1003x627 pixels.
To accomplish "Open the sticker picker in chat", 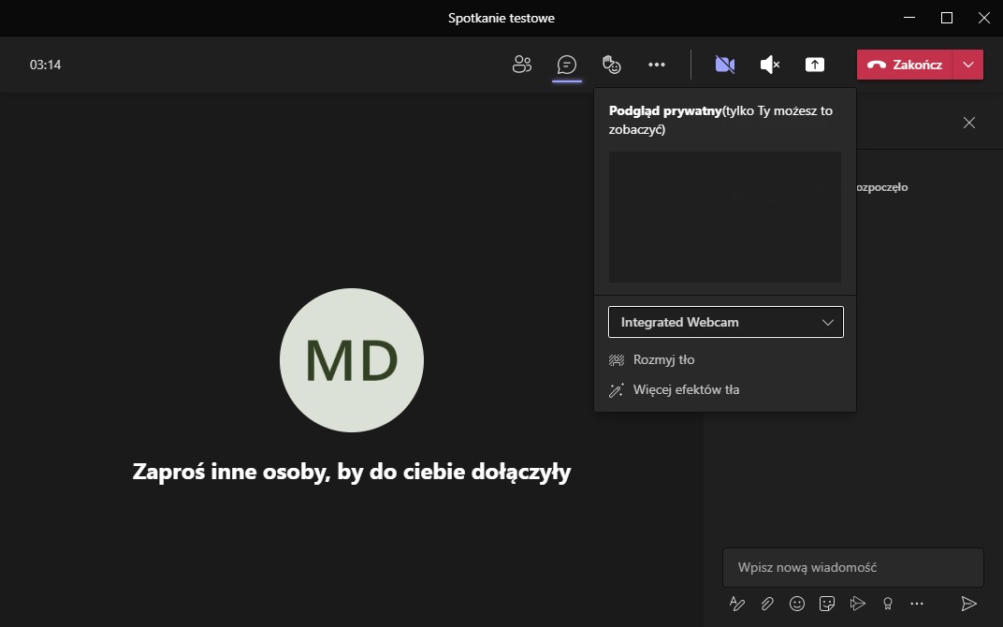I will pyautogui.click(x=827, y=604).
